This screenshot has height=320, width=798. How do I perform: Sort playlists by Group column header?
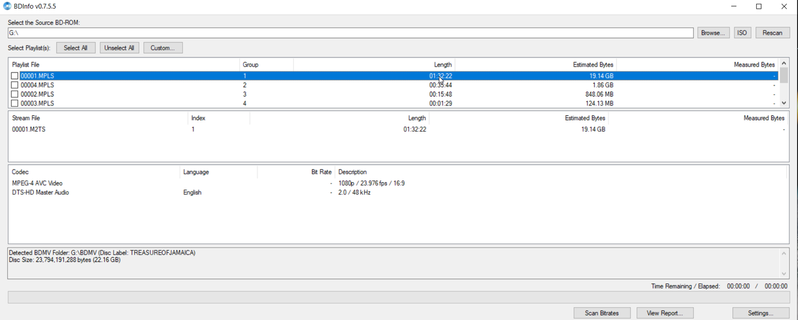click(266, 65)
